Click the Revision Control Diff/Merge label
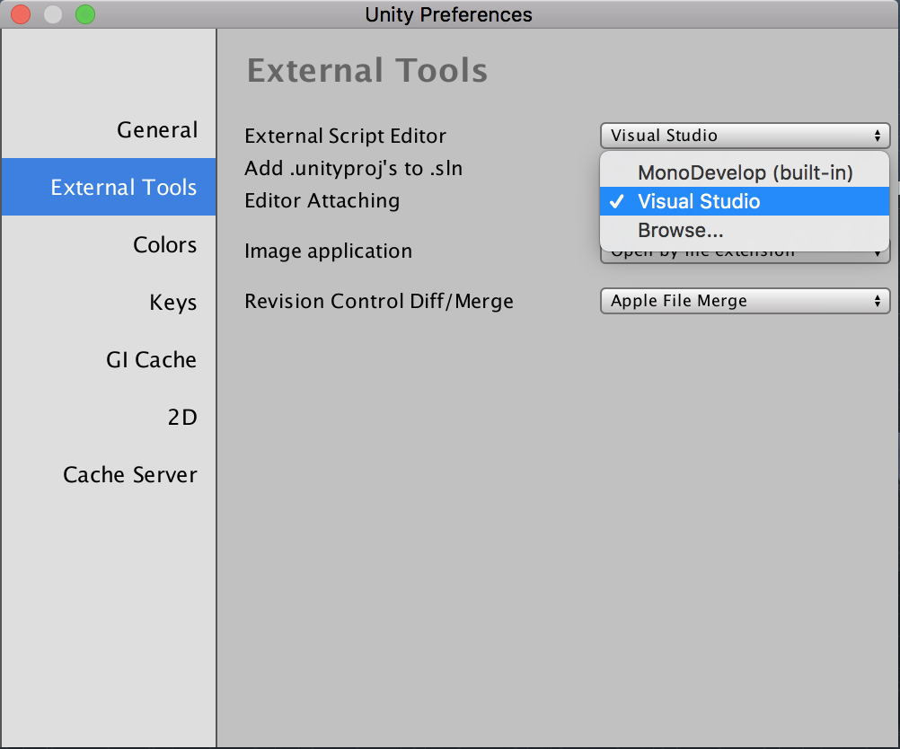Image resolution: width=900 pixels, height=749 pixels. [x=379, y=302]
